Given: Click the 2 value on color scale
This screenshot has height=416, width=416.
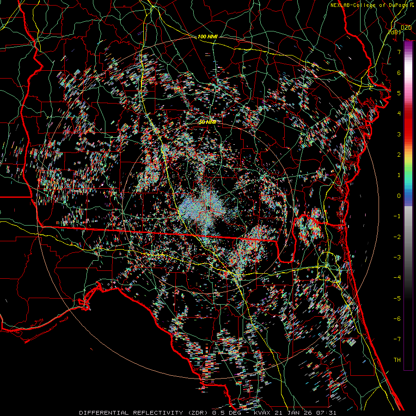Looking at the screenshot, I should point(399,155).
